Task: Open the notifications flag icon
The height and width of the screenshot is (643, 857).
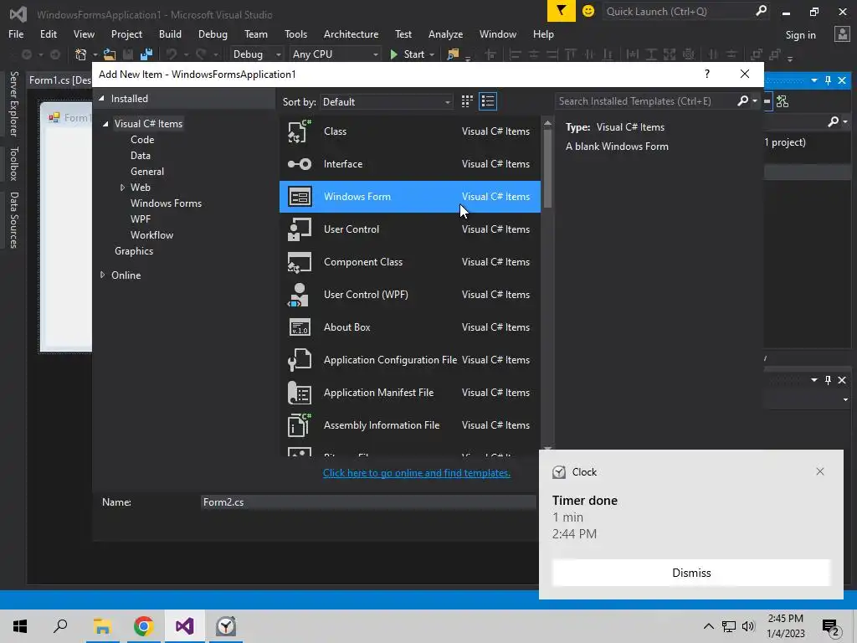Action: (x=562, y=11)
